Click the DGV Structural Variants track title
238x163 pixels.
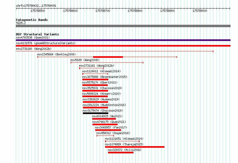[37, 34]
